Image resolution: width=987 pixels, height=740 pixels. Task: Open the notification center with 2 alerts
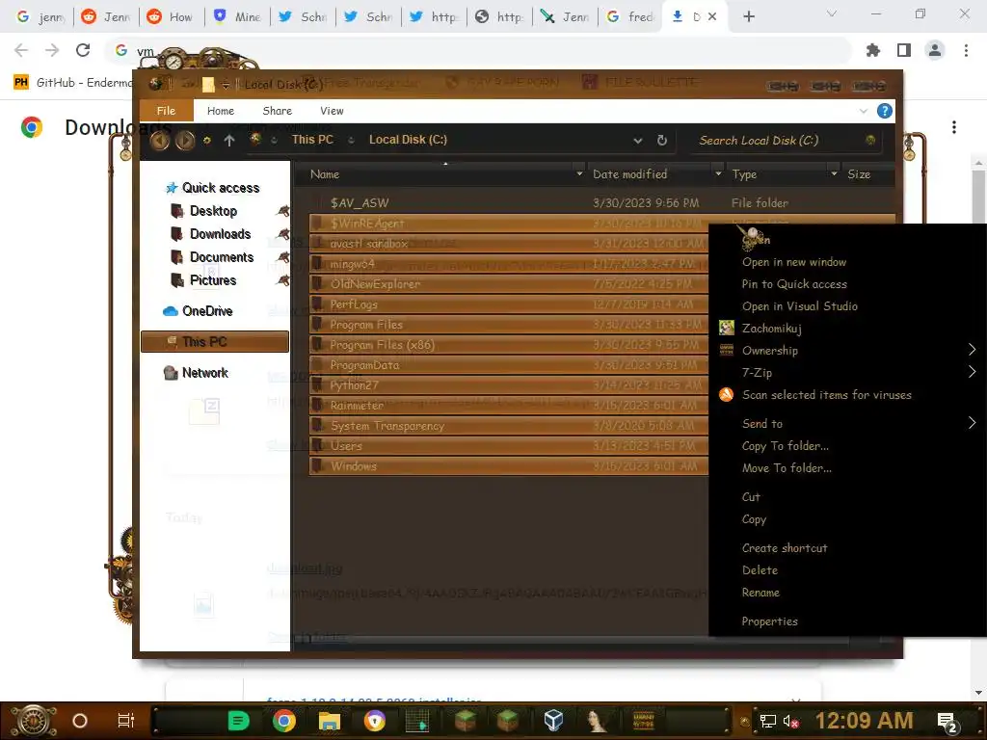point(947,722)
